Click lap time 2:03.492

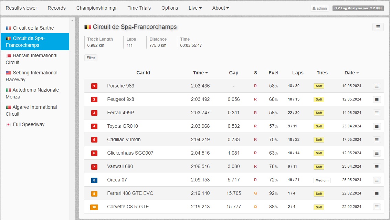(200, 99)
